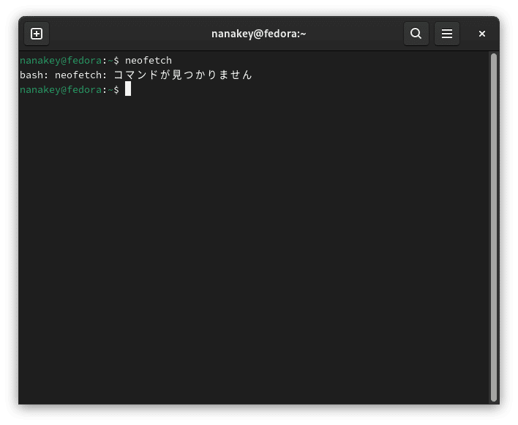The height and width of the screenshot is (425, 518).
Task: Click the first nanakey@fedora prompt text
Action: point(61,61)
